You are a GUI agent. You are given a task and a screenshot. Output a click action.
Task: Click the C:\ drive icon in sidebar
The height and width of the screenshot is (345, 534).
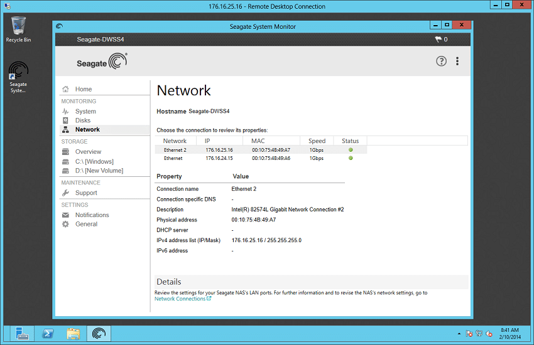(66, 161)
